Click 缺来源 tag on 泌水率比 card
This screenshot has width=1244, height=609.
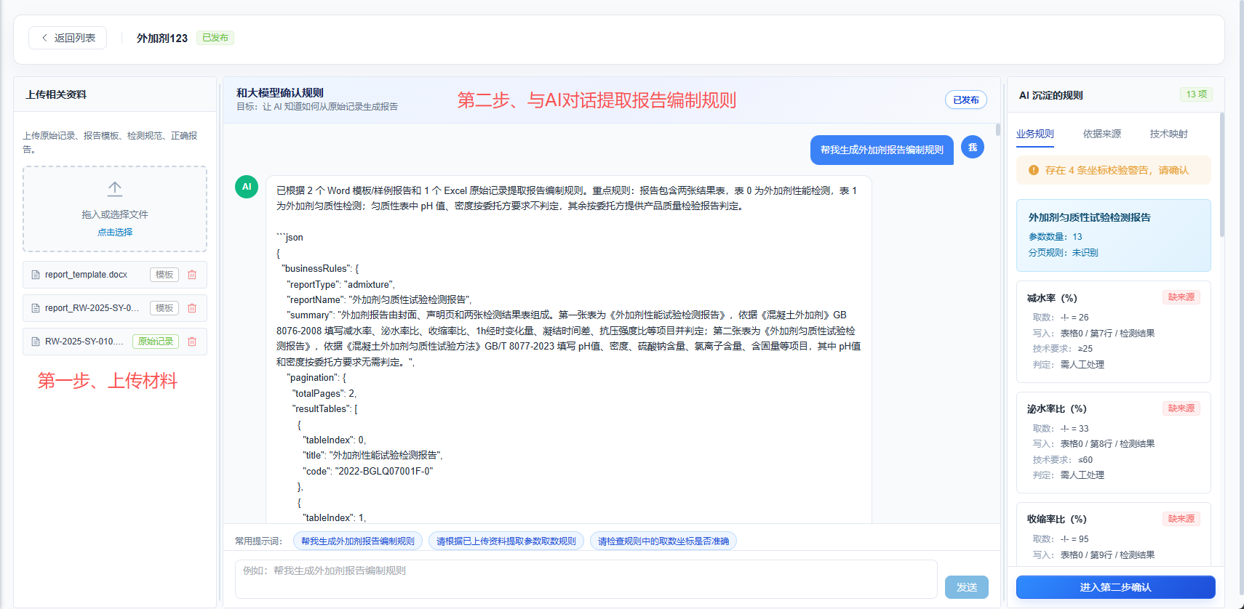(x=1181, y=408)
